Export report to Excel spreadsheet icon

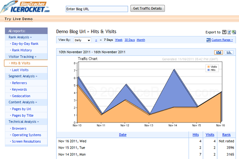coord(234,32)
